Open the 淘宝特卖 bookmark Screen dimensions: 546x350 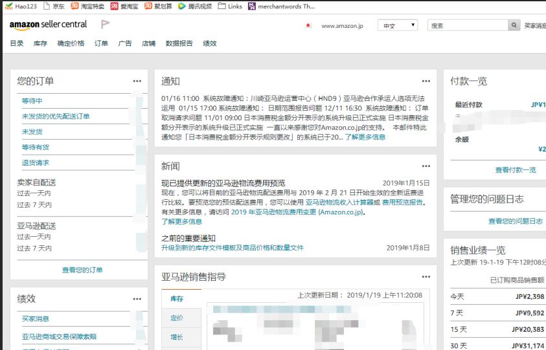coord(87,6)
